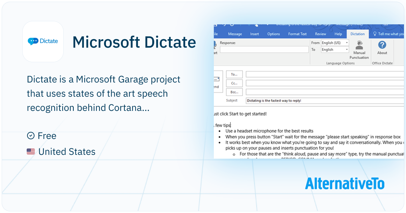Click the To... recipients button
Image resolution: width=406 pixels, height=213 pixels.
tap(234, 74)
